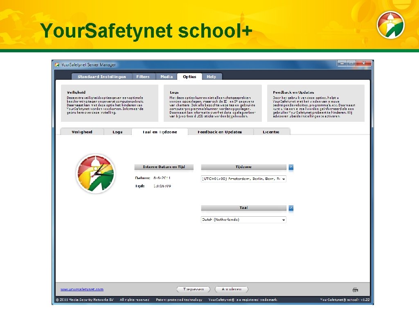Screen dimensions: 419x314
Task: Click the YourSafetynet clock logo
Action: pos(96,174)
